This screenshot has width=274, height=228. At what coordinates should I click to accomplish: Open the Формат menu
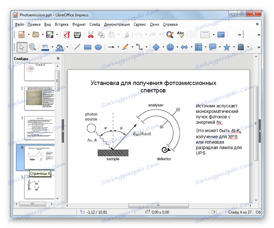(79, 24)
